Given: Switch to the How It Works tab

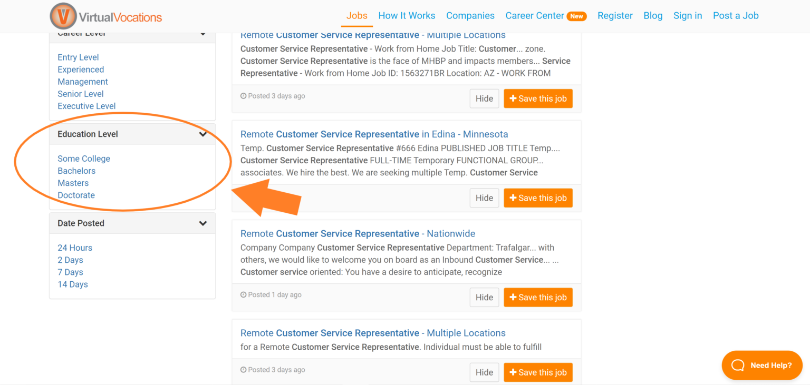Looking at the screenshot, I should click(407, 16).
